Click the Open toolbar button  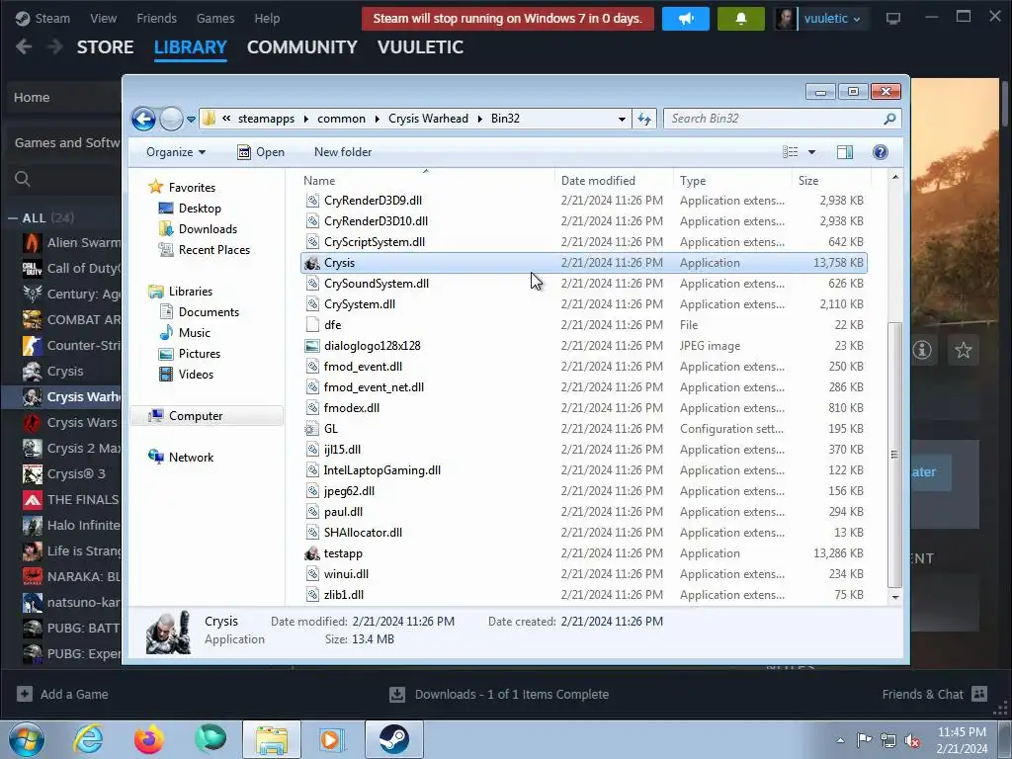point(261,152)
